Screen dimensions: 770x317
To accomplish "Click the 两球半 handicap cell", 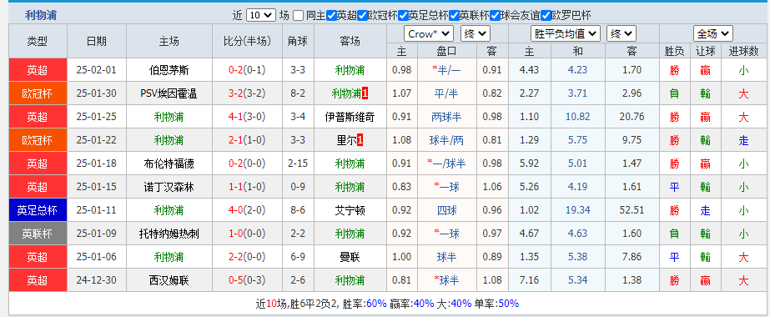I will (446, 118).
